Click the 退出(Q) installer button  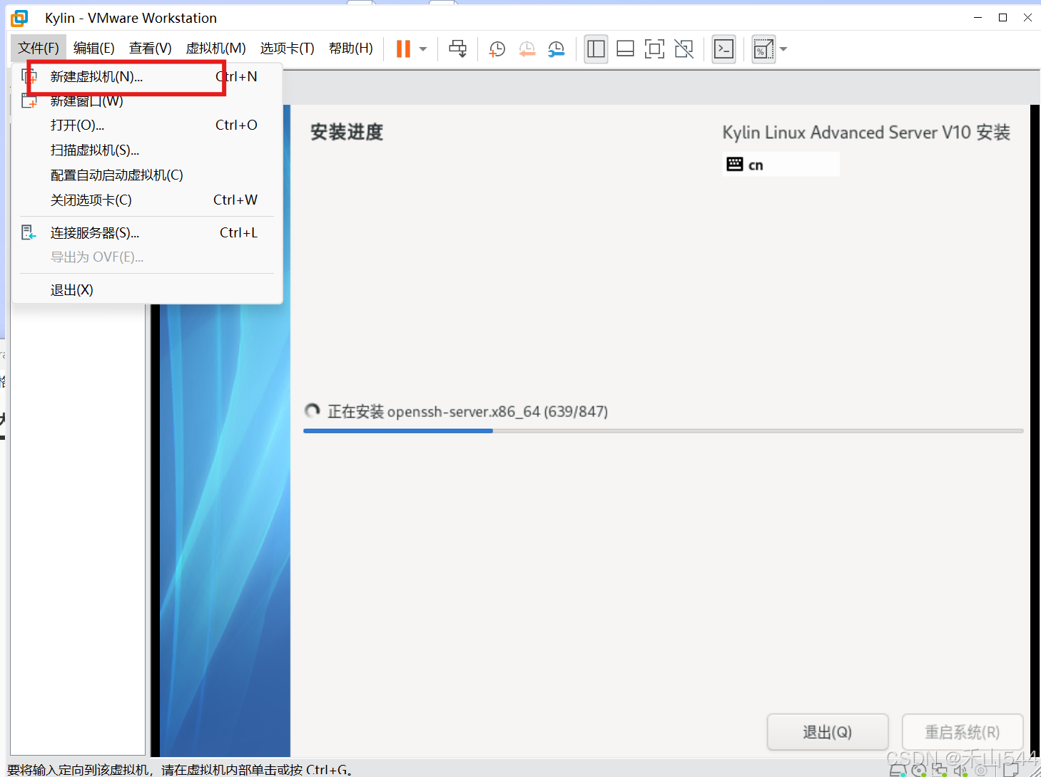pyautogui.click(x=828, y=732)
